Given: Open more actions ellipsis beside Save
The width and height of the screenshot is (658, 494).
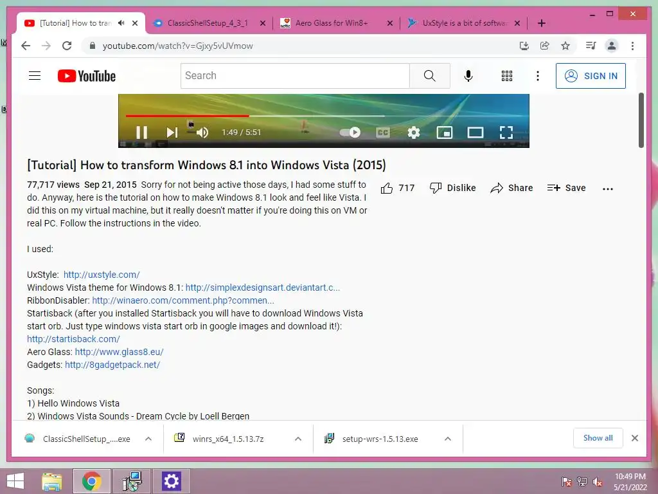Looking at the screenshot, I should (608, 189).
